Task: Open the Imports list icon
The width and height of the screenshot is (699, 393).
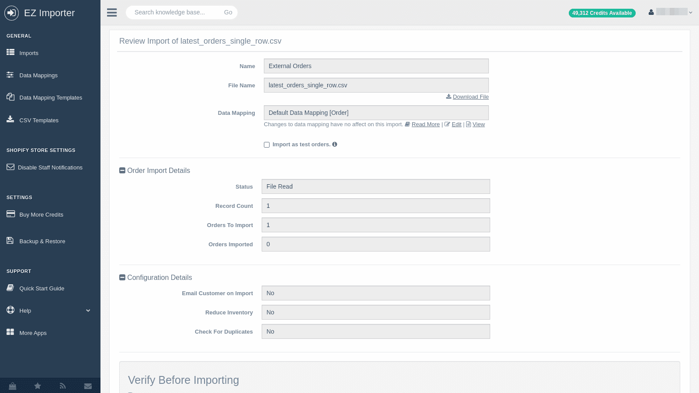Action: (x=10, y=52)
